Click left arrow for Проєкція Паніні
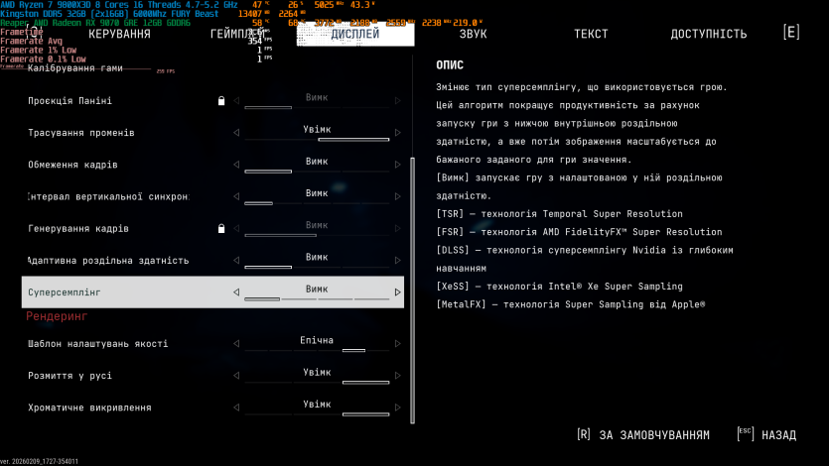Image resolution: width=829 pixels, height=466 pixels. (x=236, y=100)
